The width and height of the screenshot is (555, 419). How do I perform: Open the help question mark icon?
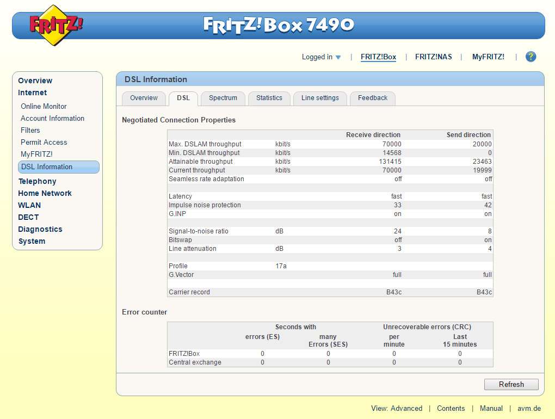[531, 57]
